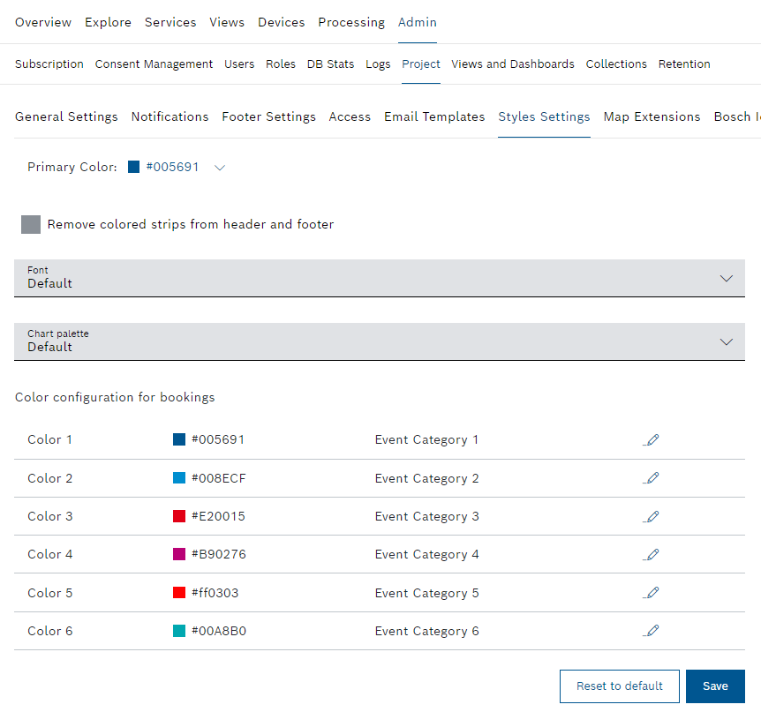Open the Font dropdown
This screenshot has width=761, height=727.
tap(379, 278)
